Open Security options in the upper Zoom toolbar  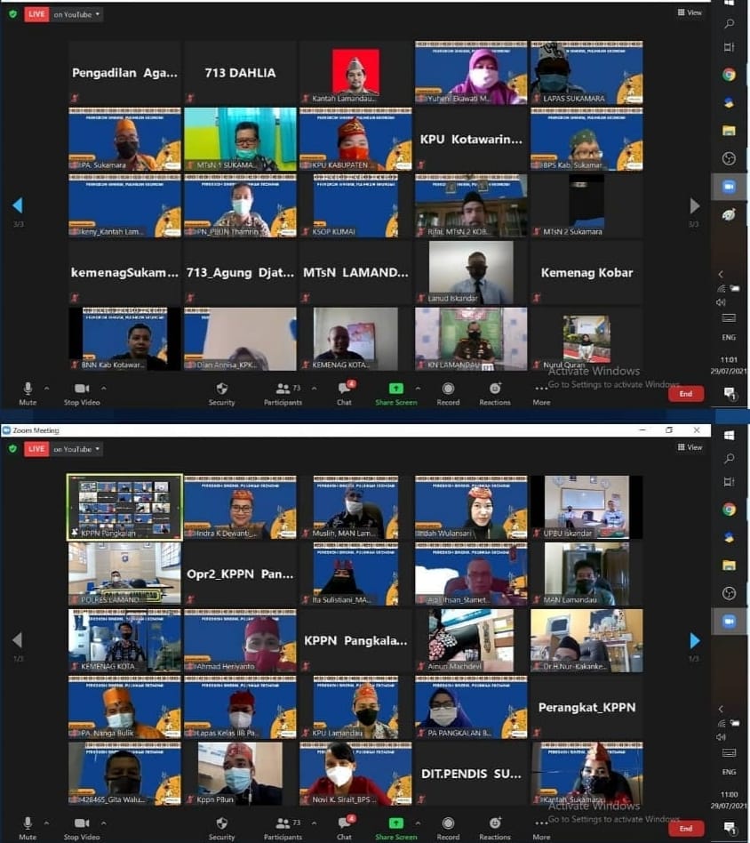click(x=221, y=392)
